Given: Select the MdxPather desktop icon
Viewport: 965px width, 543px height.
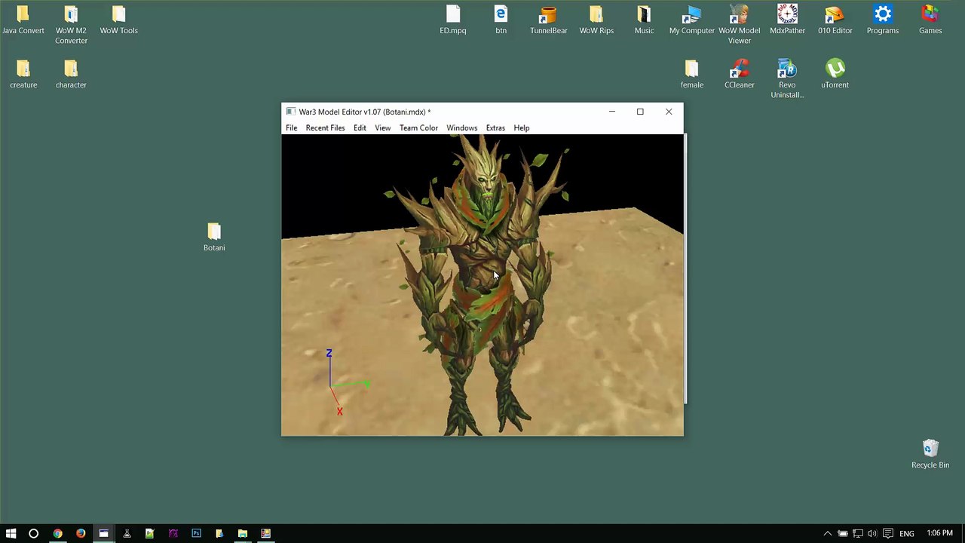Looking at the screenshot, I should [x=787, y=20].
